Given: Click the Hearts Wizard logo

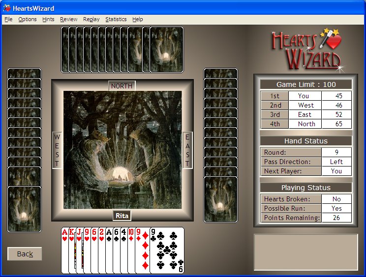Looking at the screenshot, I should [306, 50].
